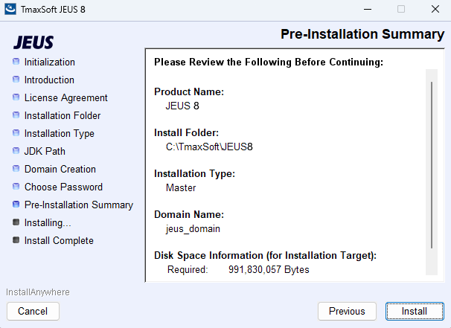This screenshot has width=451, height=328.
Task: Click the JEUS logo
Action: [x=33, y=42]
